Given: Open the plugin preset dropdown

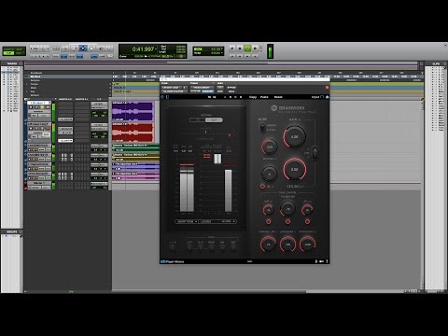Looking at the screenshot, I should pyautogui.click(x=202, y=88).
